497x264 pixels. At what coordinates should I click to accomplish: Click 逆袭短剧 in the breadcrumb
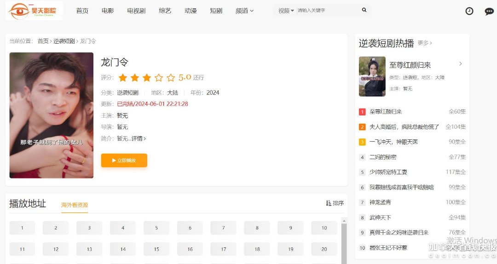(x=64, y=41)
